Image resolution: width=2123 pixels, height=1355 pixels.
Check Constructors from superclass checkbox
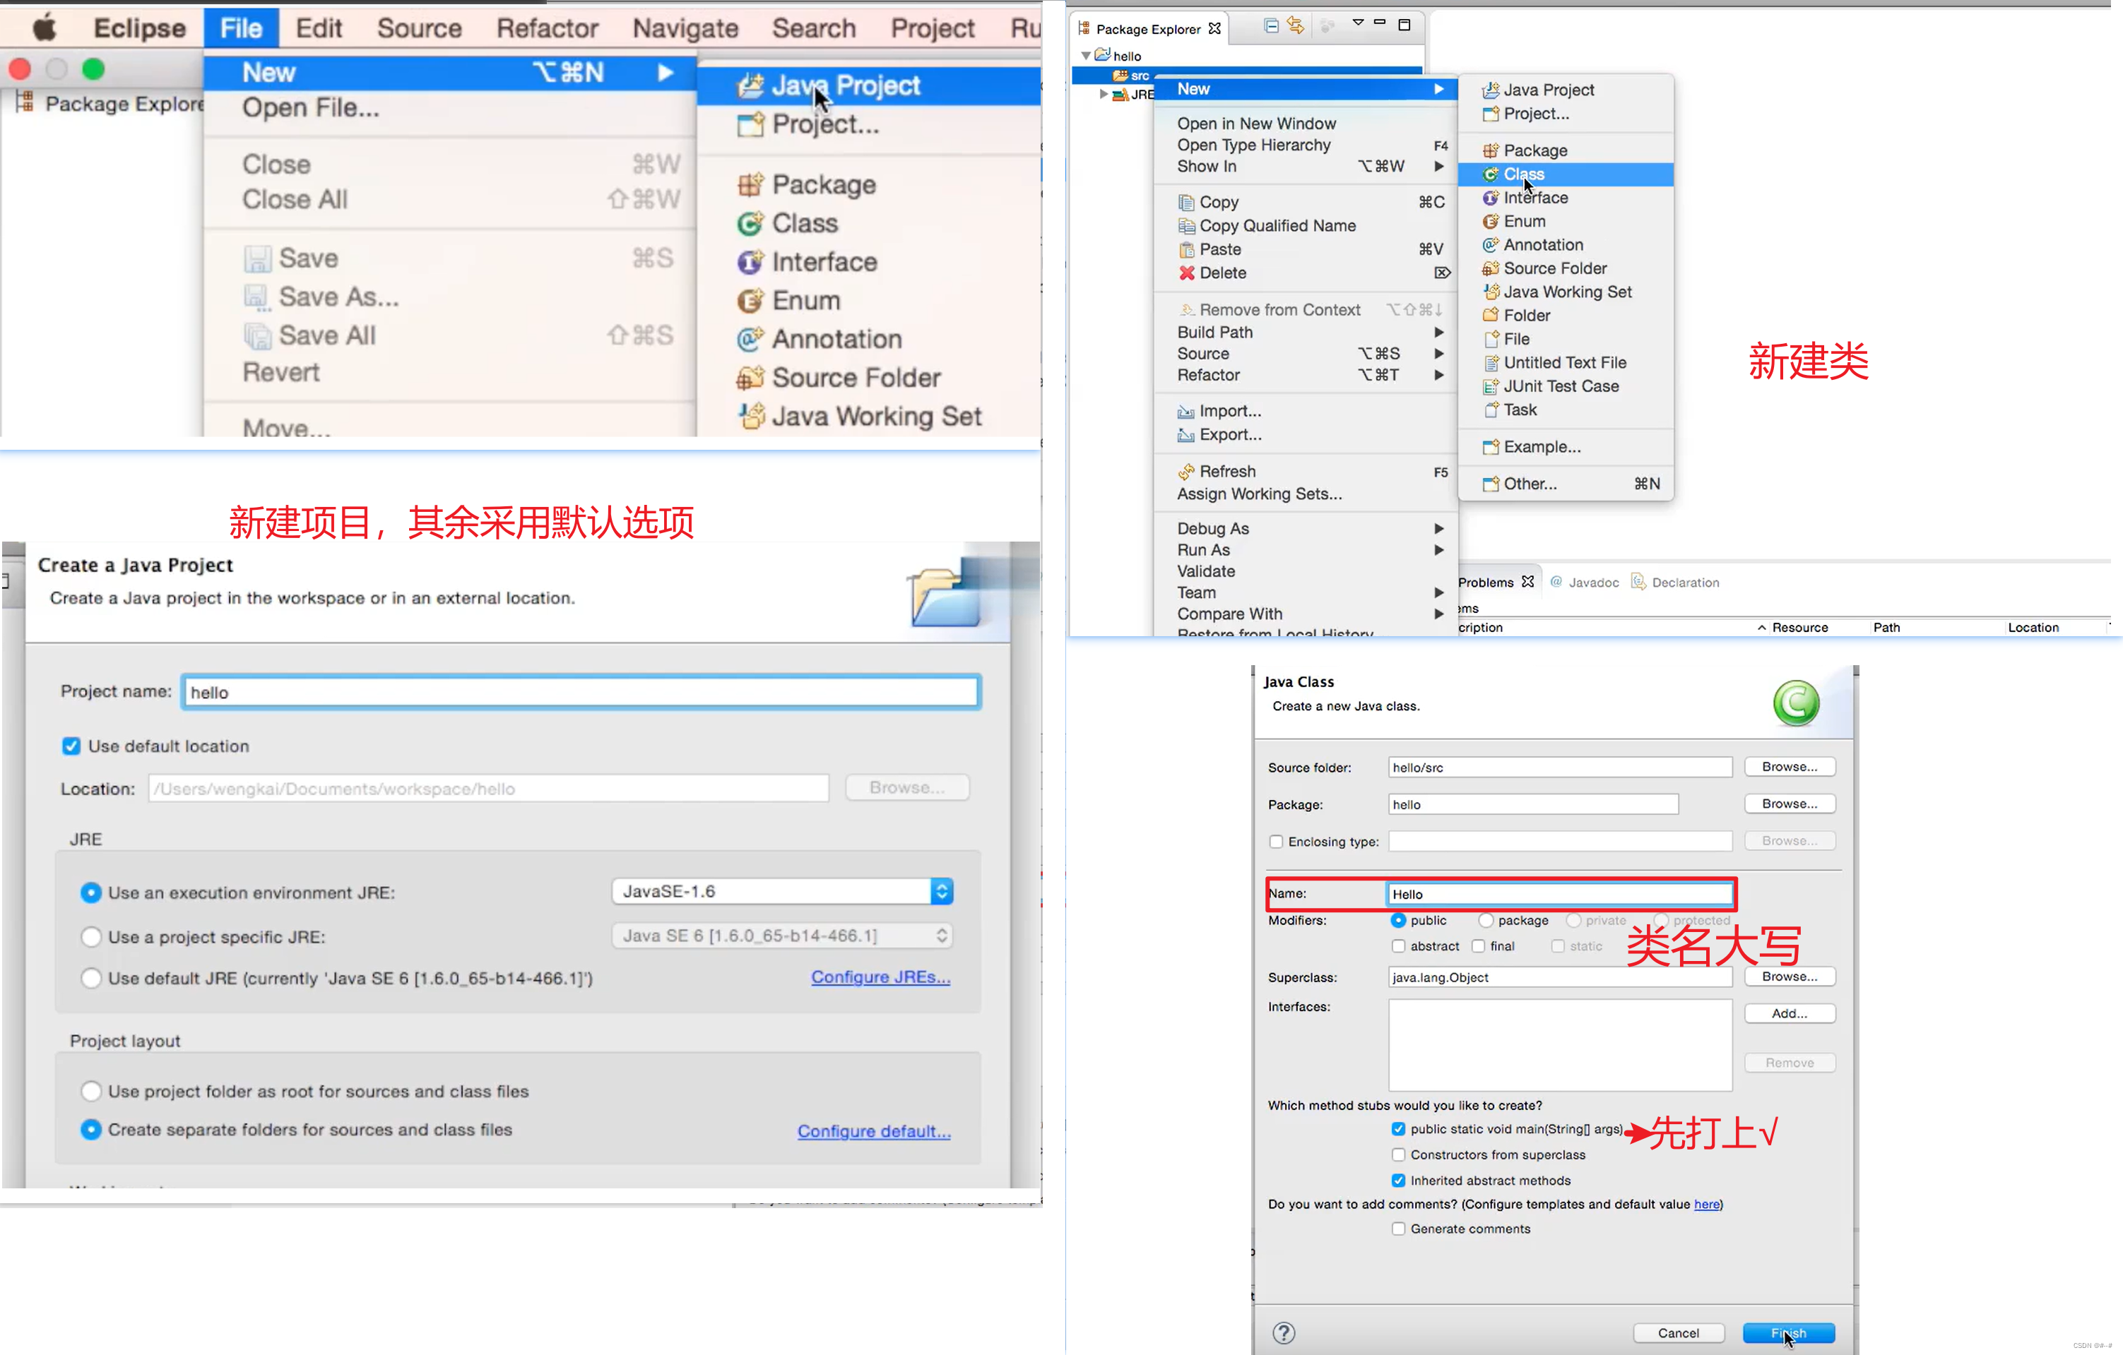1398,1154
